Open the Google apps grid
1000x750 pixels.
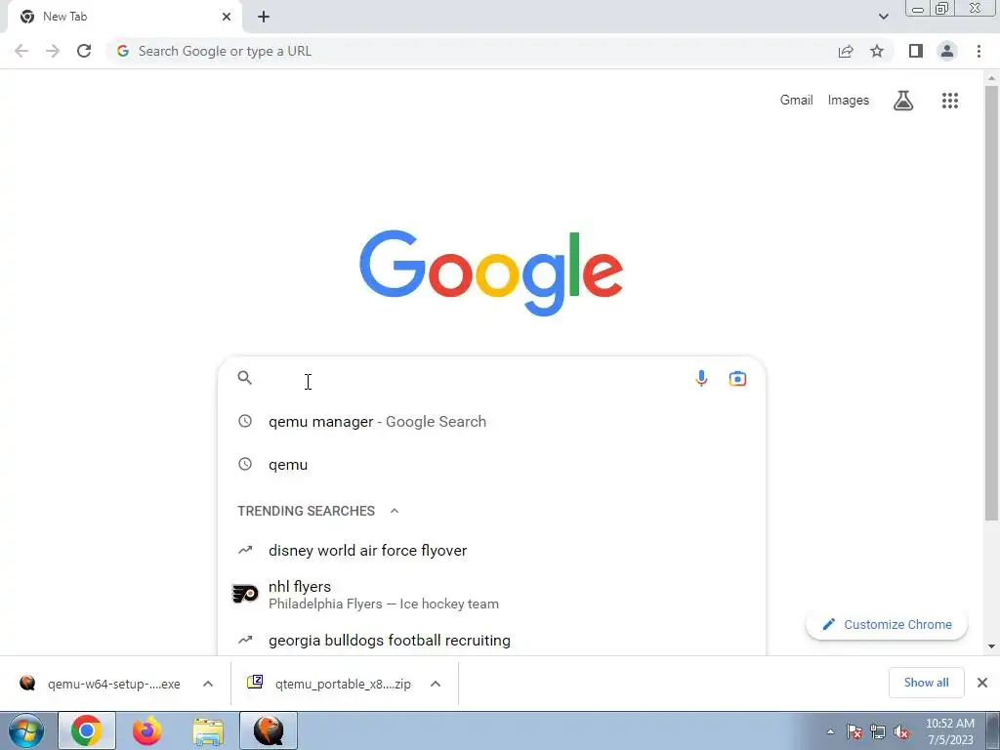(949, 101)
